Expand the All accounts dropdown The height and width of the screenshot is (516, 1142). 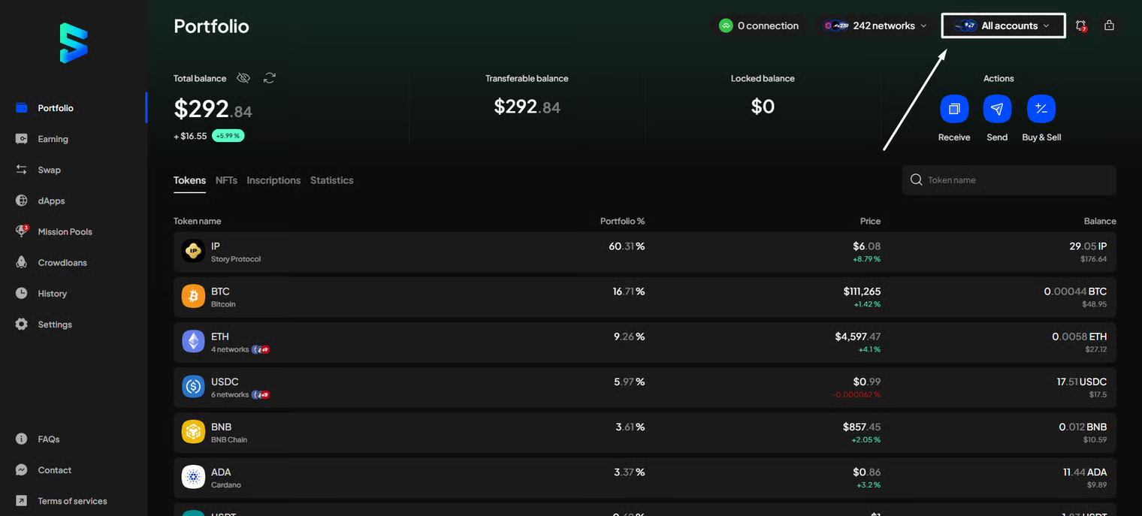1003,26
